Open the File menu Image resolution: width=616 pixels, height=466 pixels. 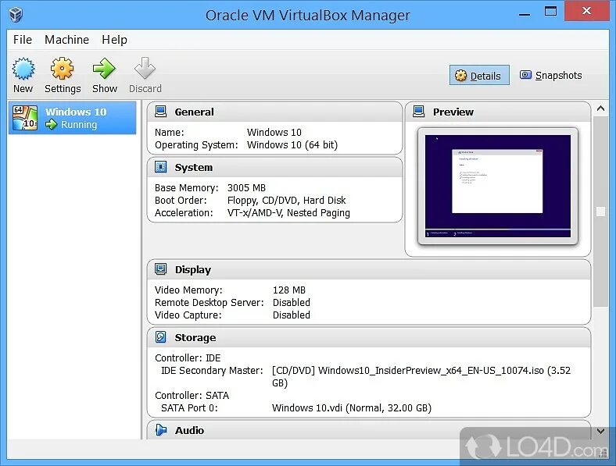point(23,40)
